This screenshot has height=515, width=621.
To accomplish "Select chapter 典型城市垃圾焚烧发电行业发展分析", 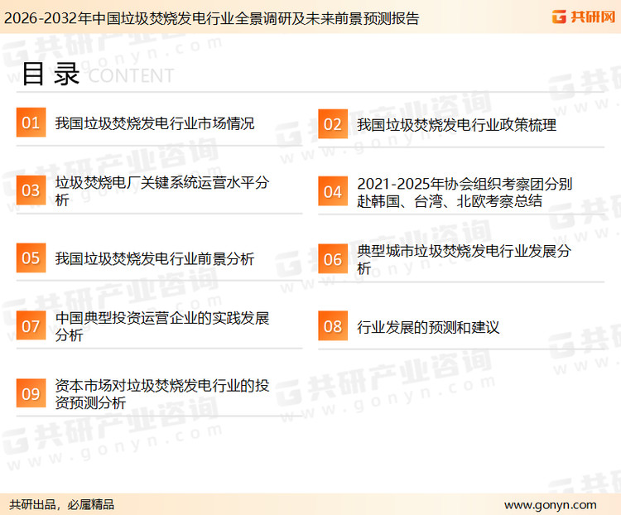I will [x=464, y=259].
